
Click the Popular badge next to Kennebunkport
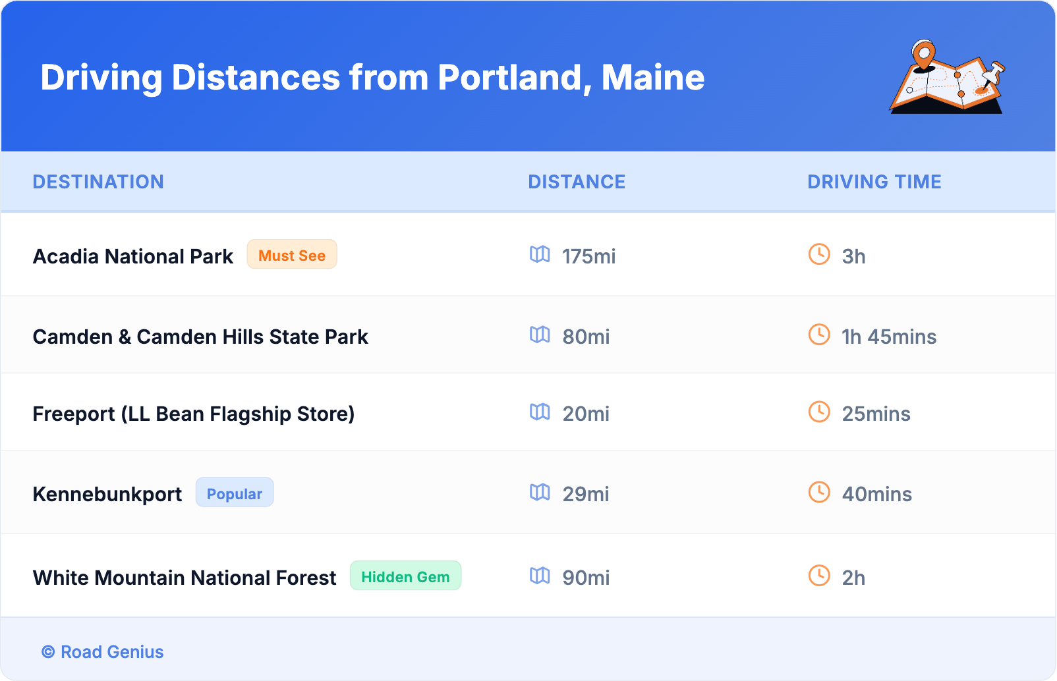coord(235,493)
